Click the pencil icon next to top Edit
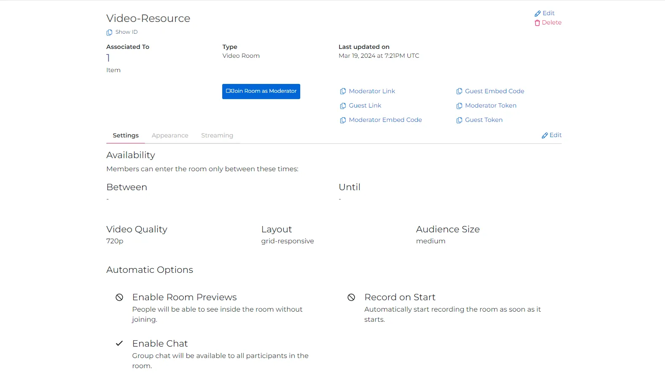 click(x=538, y=13)
